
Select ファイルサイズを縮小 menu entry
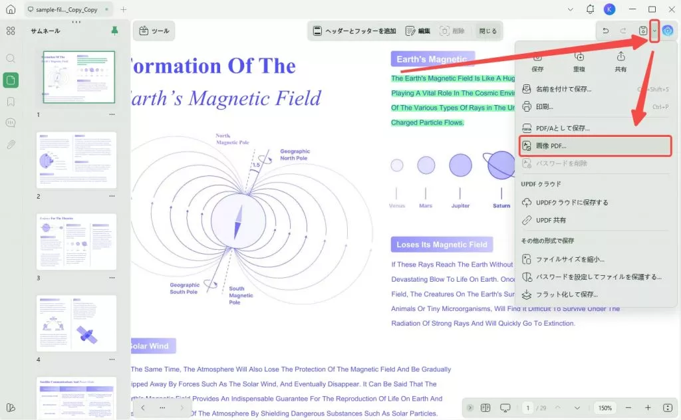595,259
